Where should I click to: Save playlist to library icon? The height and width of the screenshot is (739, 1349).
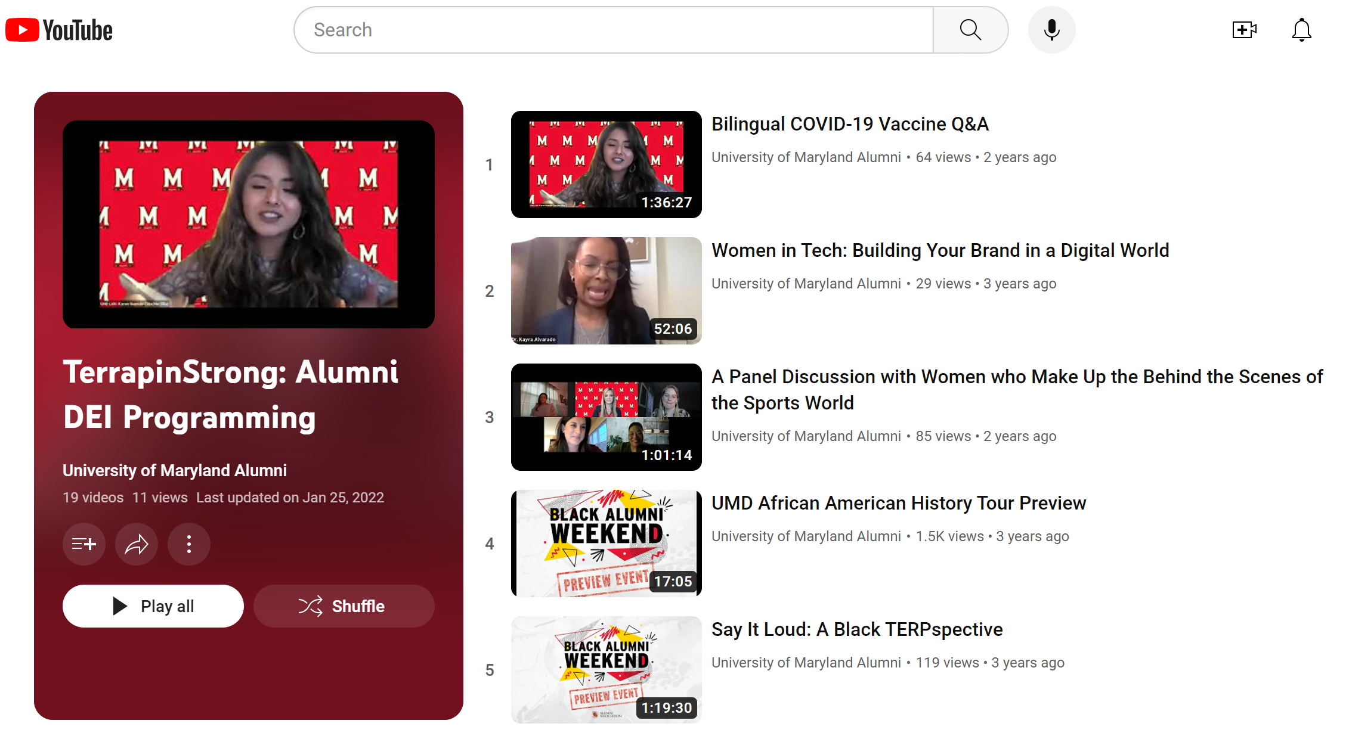(x=84, y=544)
